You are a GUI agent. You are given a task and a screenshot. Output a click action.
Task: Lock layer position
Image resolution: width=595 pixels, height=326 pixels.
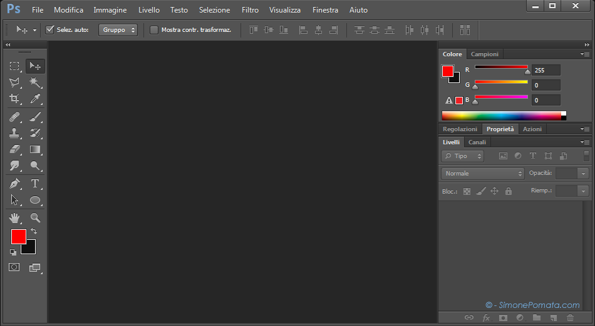coord(494,191)
